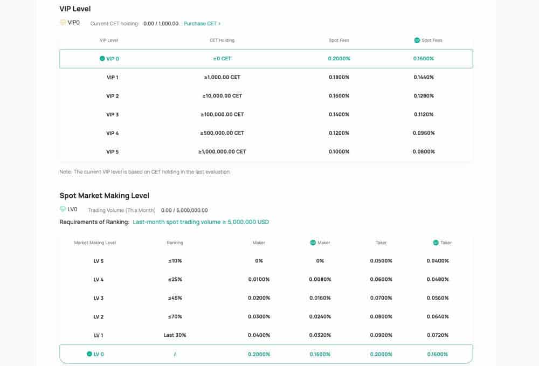Click the VIP Level section heading

(x=75, y=9)
